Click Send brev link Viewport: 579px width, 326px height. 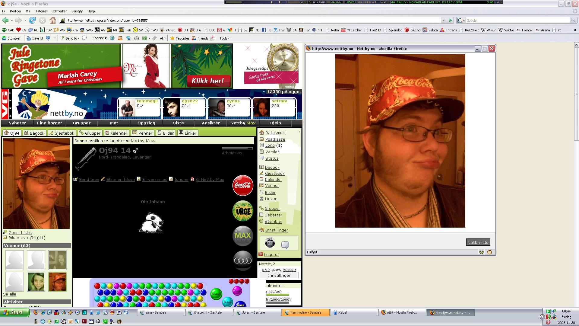(x=89, y=179)
